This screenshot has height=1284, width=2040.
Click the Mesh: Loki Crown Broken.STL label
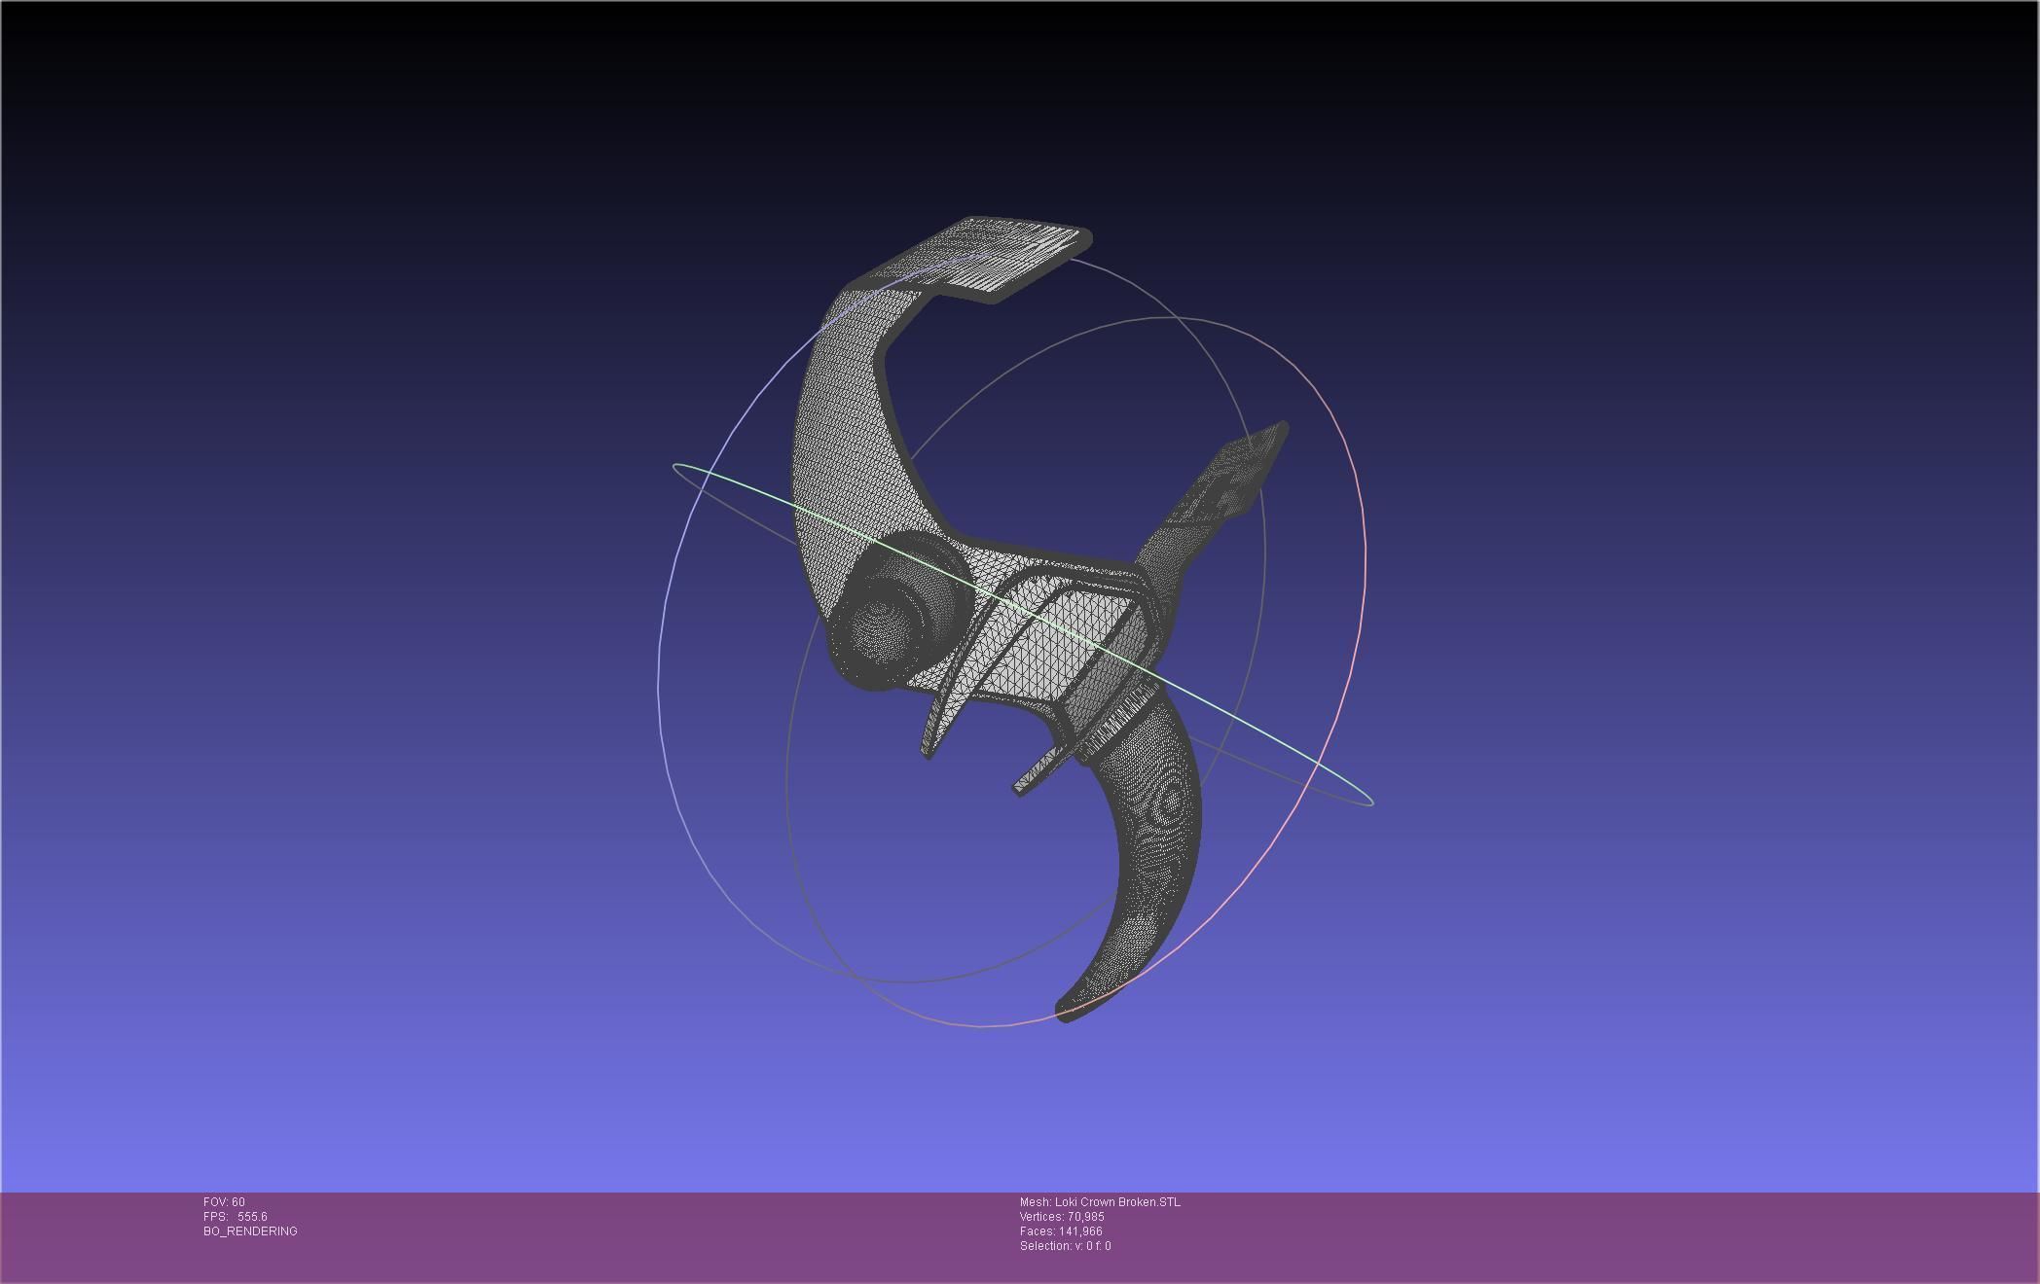(1100, 1202)
